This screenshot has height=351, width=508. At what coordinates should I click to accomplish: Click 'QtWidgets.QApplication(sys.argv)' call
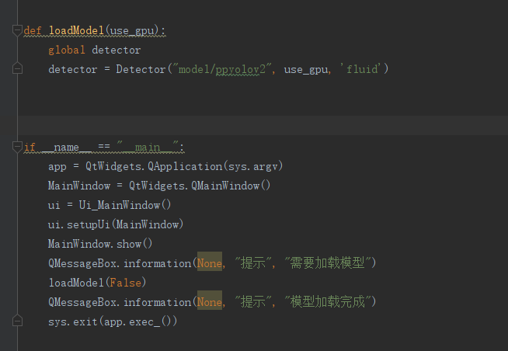[x=184, y=166]
